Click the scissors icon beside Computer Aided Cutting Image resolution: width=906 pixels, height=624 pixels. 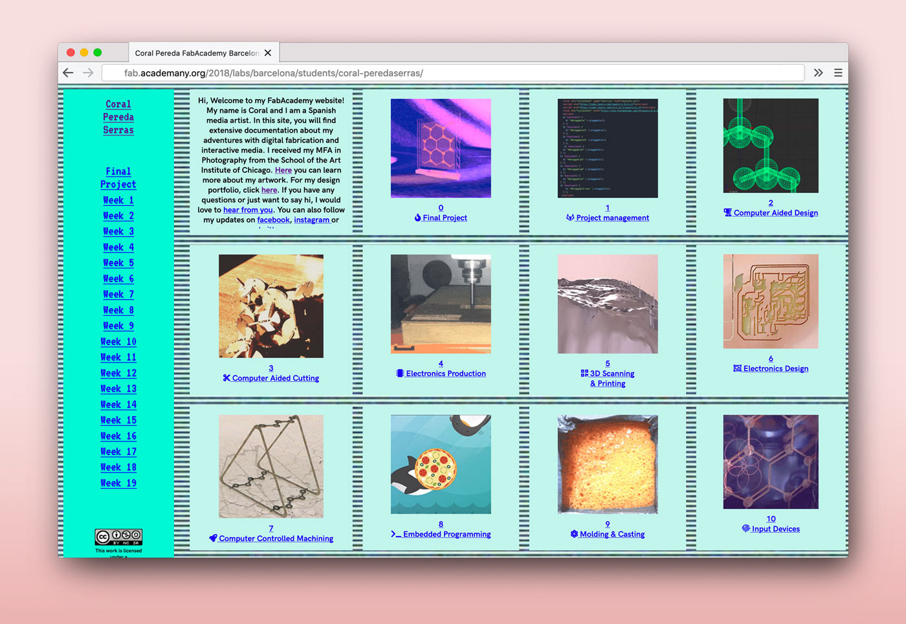[x=226, y=378]
